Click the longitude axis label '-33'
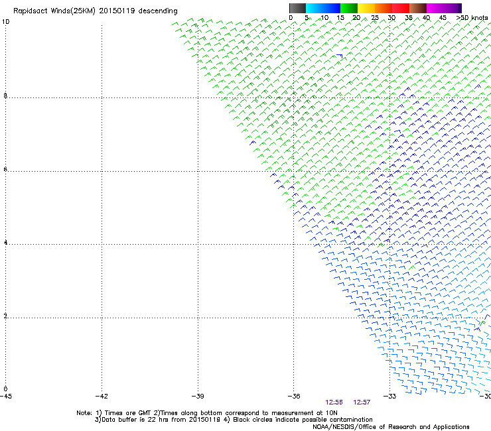 (x=390, y=397)
